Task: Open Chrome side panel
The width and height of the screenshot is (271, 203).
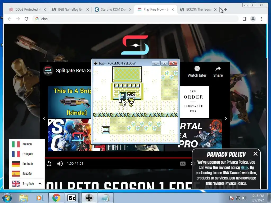Action: click(x=244, y=19)
